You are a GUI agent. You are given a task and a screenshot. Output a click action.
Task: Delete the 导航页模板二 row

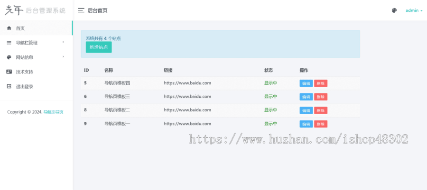click(321, 110)
